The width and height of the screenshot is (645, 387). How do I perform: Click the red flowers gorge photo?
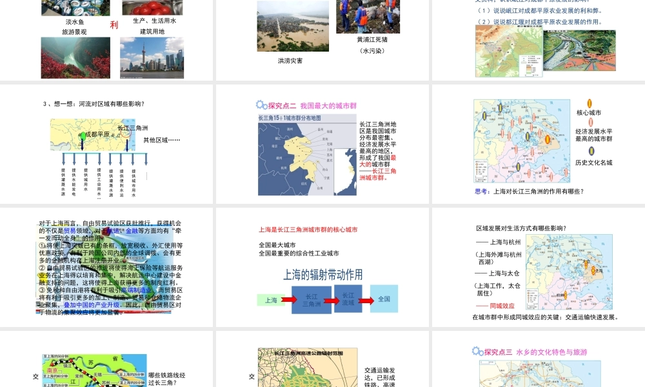(x=75, y=58)
